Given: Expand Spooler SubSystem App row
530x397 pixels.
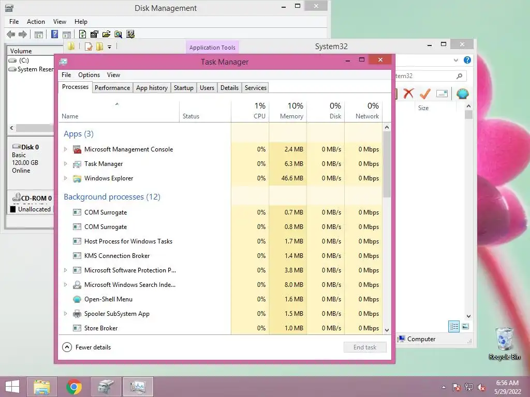Looking at the screenshot, I should (x=66, y=314).
